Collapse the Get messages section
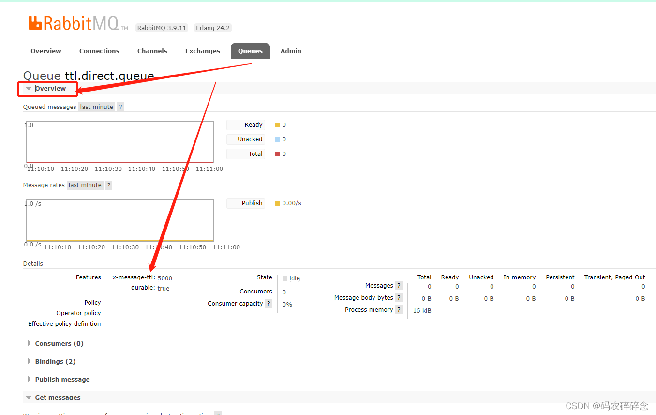 [x=58, y=397]
